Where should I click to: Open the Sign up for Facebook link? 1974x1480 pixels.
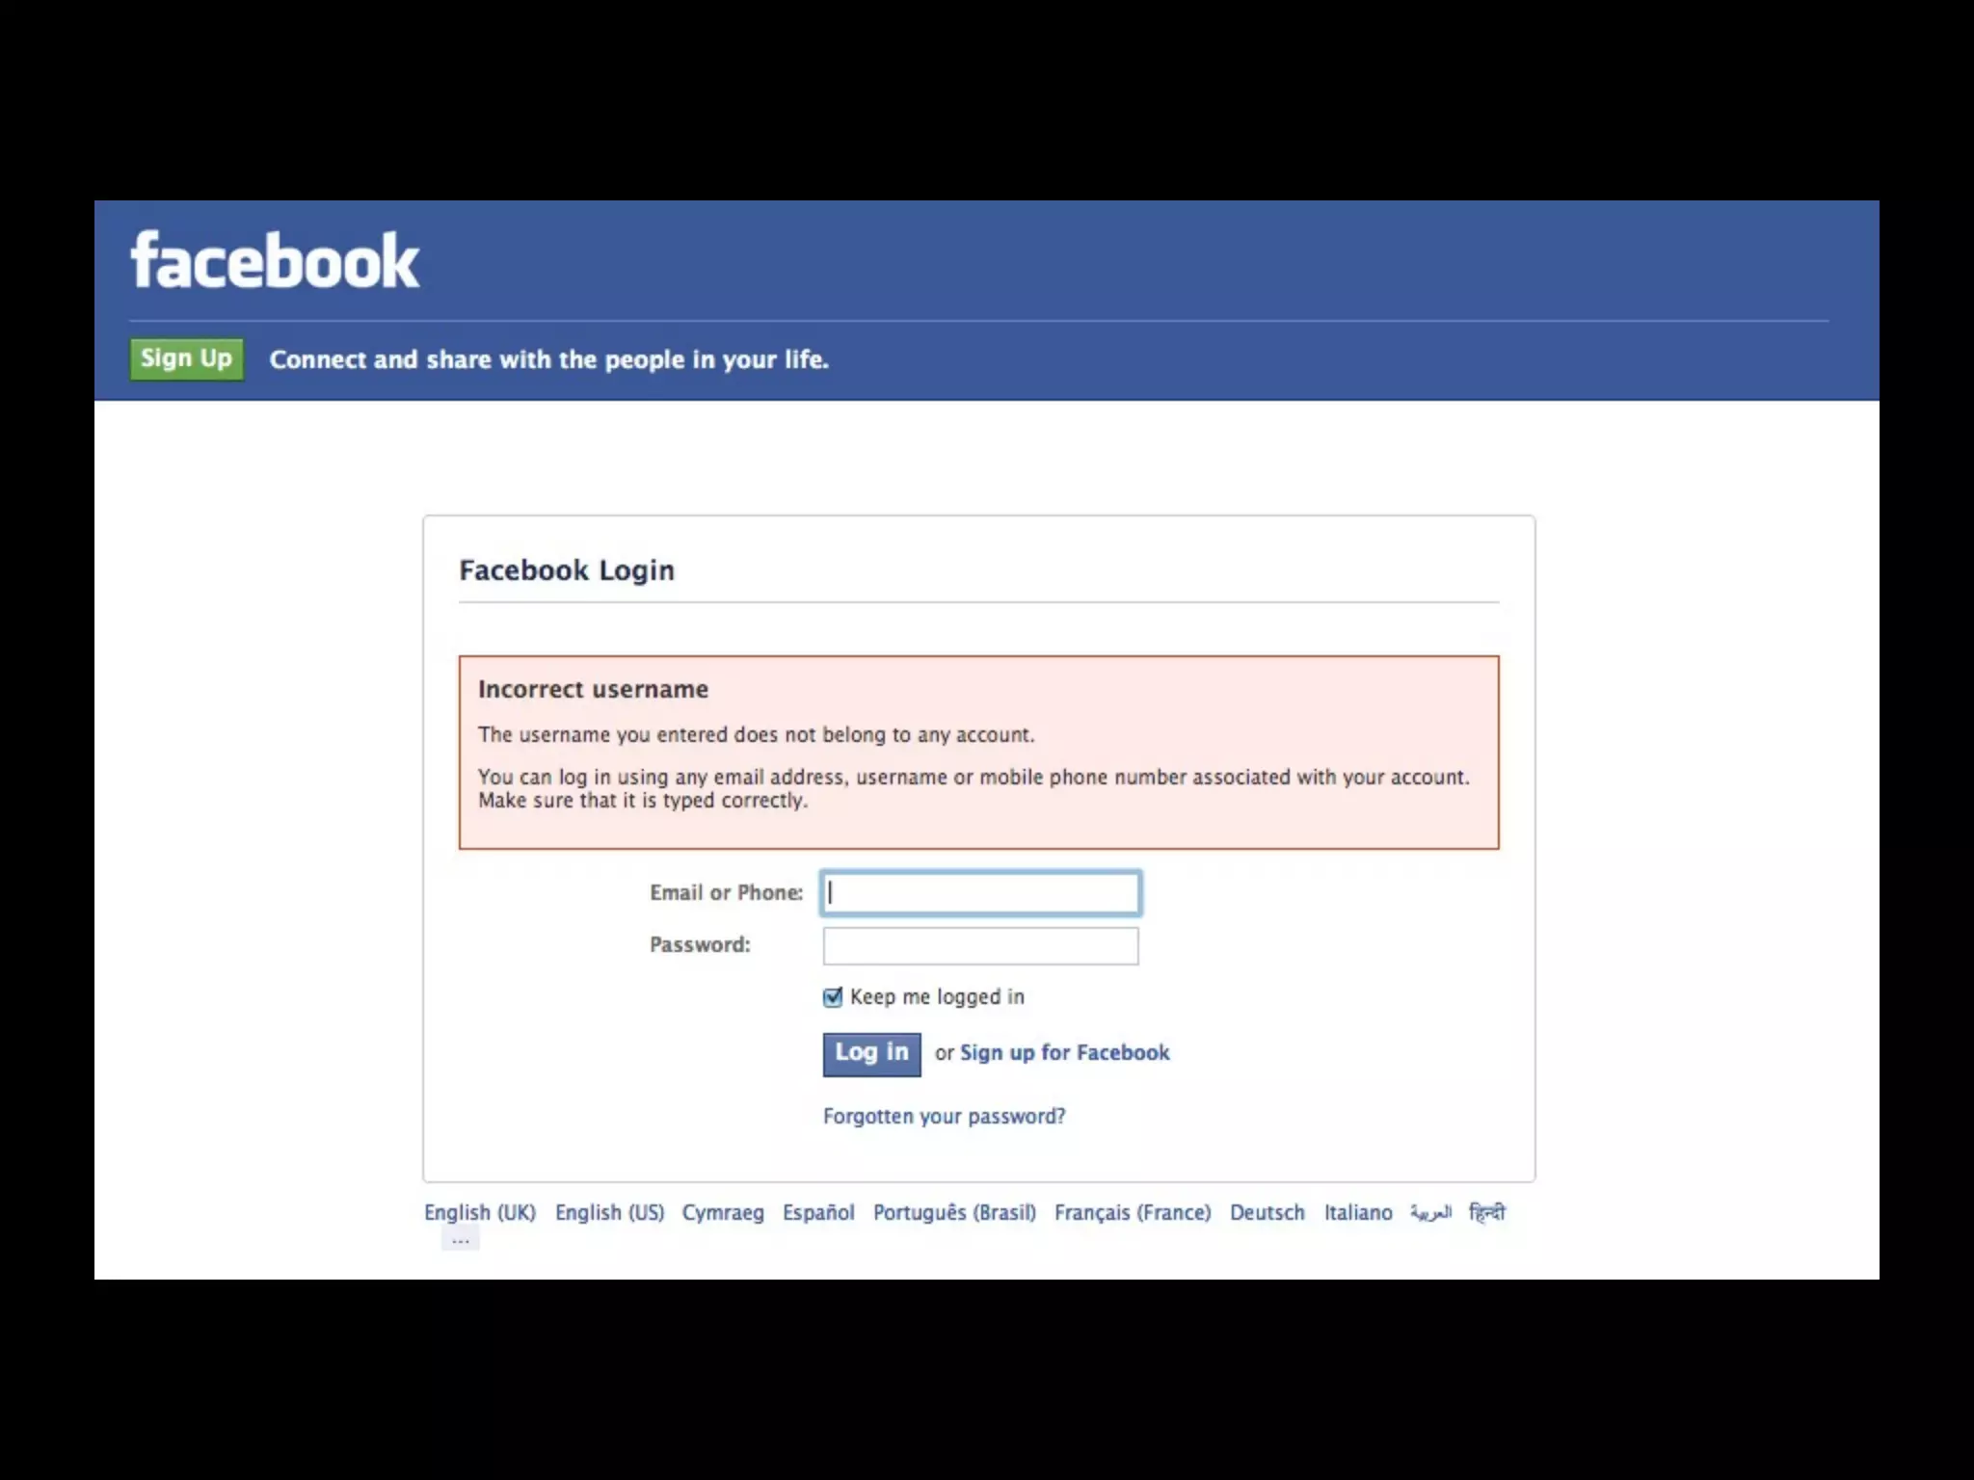pyautogui.click(x=1064, y=1052)
